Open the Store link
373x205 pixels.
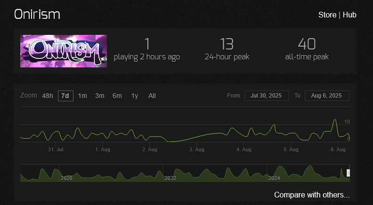[x=327, y=15]
